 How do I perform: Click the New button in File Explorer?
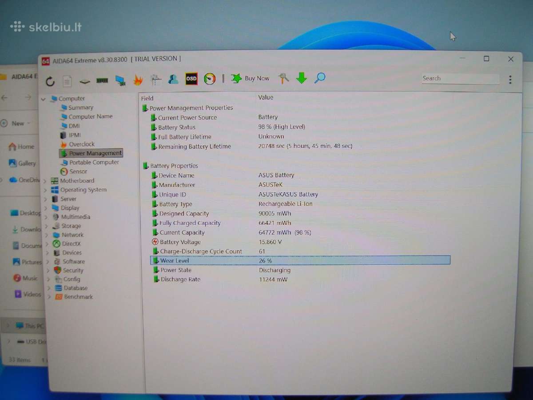(x=16, y=123)
